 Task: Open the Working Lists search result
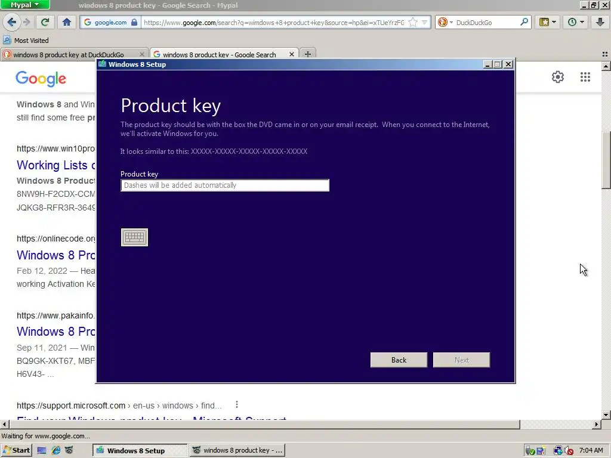pos(55,165)
